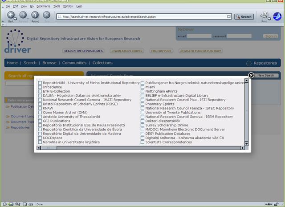Click scroll-left arrow of repository list
This screenshot has height=207, width=285.
[x=39, y=148]
